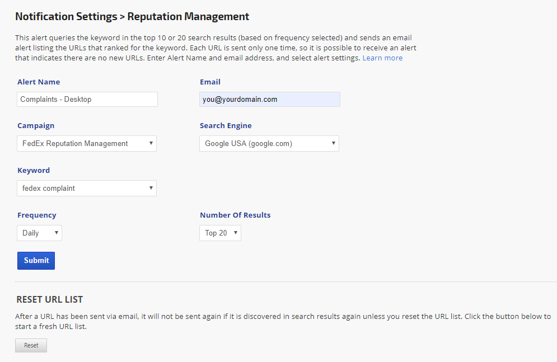Click the 'Campaign' label text
The height and width of the screenshot is (362, 557).
click(36, 126)
